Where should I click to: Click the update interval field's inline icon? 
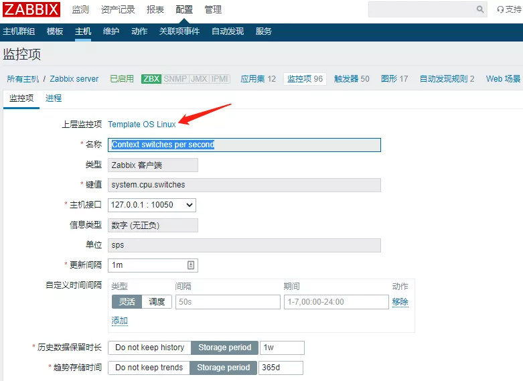pyautogui.click(x=191, y=265)
